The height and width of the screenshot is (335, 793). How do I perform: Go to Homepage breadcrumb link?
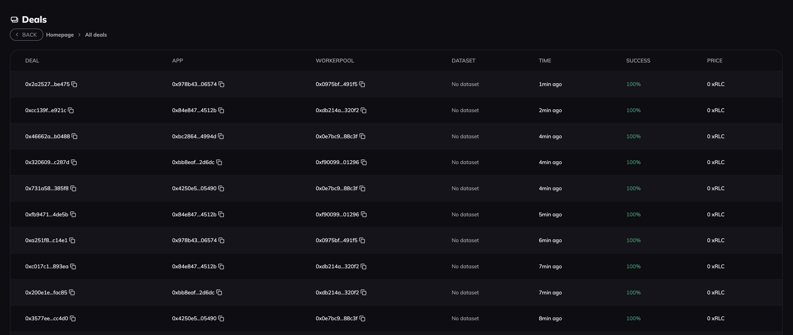(60, 35)
